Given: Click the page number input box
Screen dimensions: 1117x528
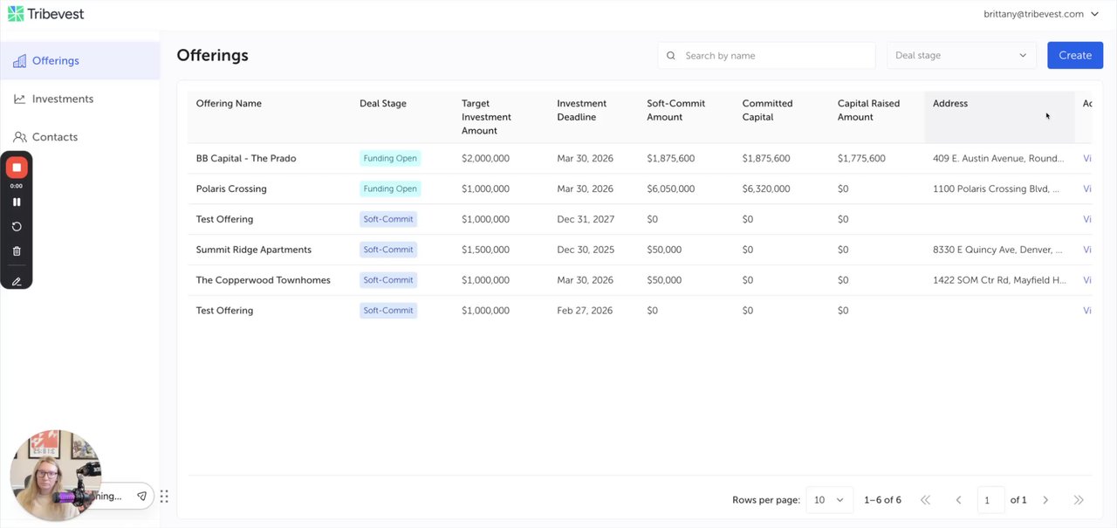Looking at the screenshot, I should point(990,500).
